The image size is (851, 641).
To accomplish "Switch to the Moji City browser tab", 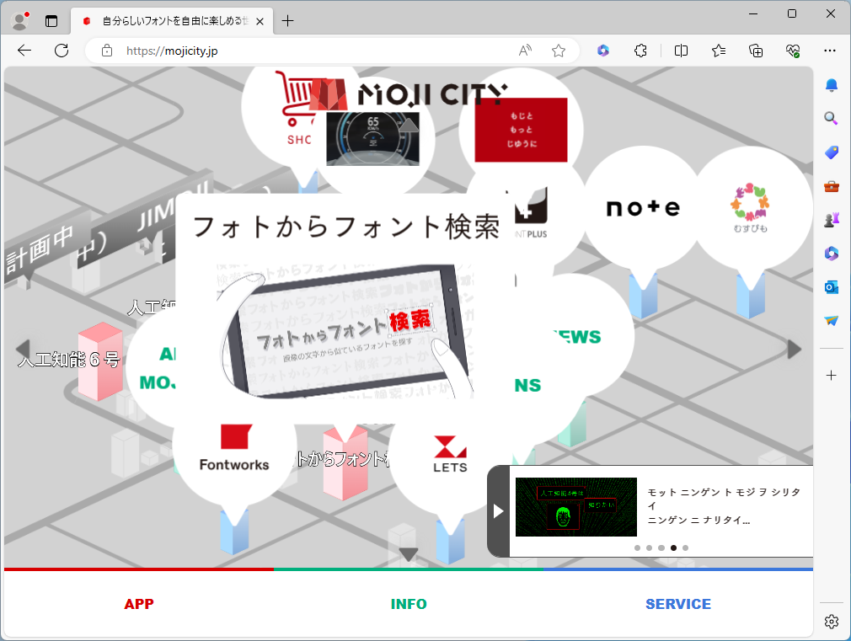I will 173,20.
